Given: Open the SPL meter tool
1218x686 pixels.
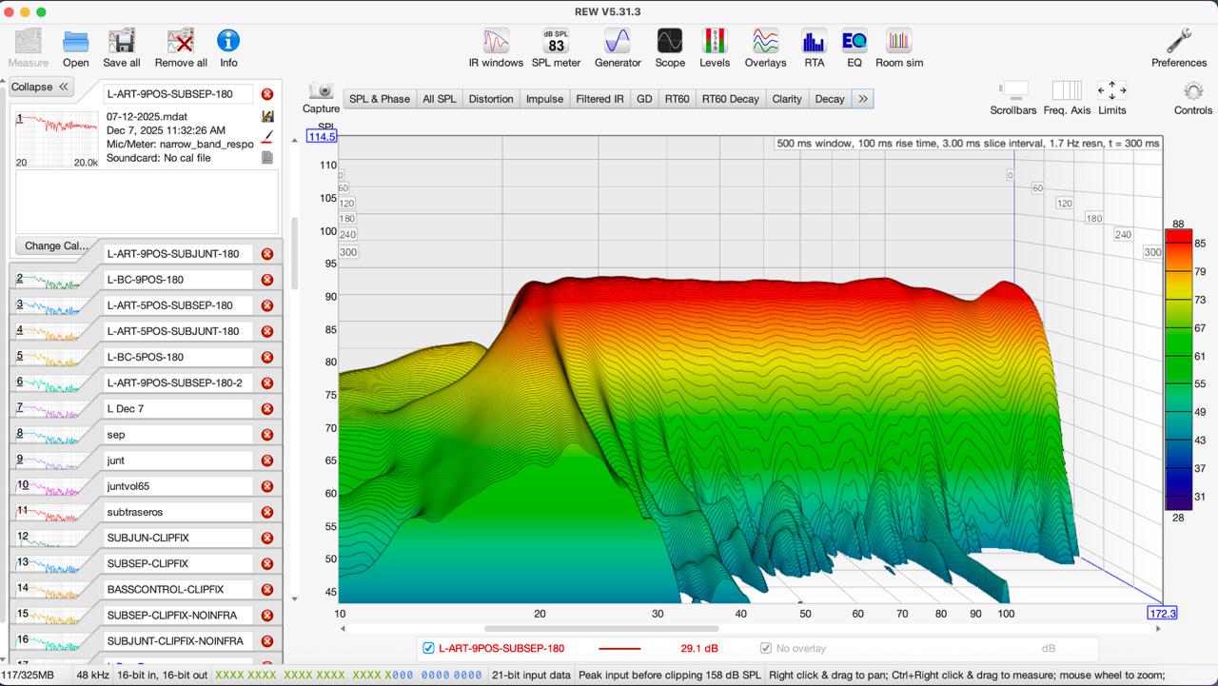Looking at the screenshot, I should 556,43.
